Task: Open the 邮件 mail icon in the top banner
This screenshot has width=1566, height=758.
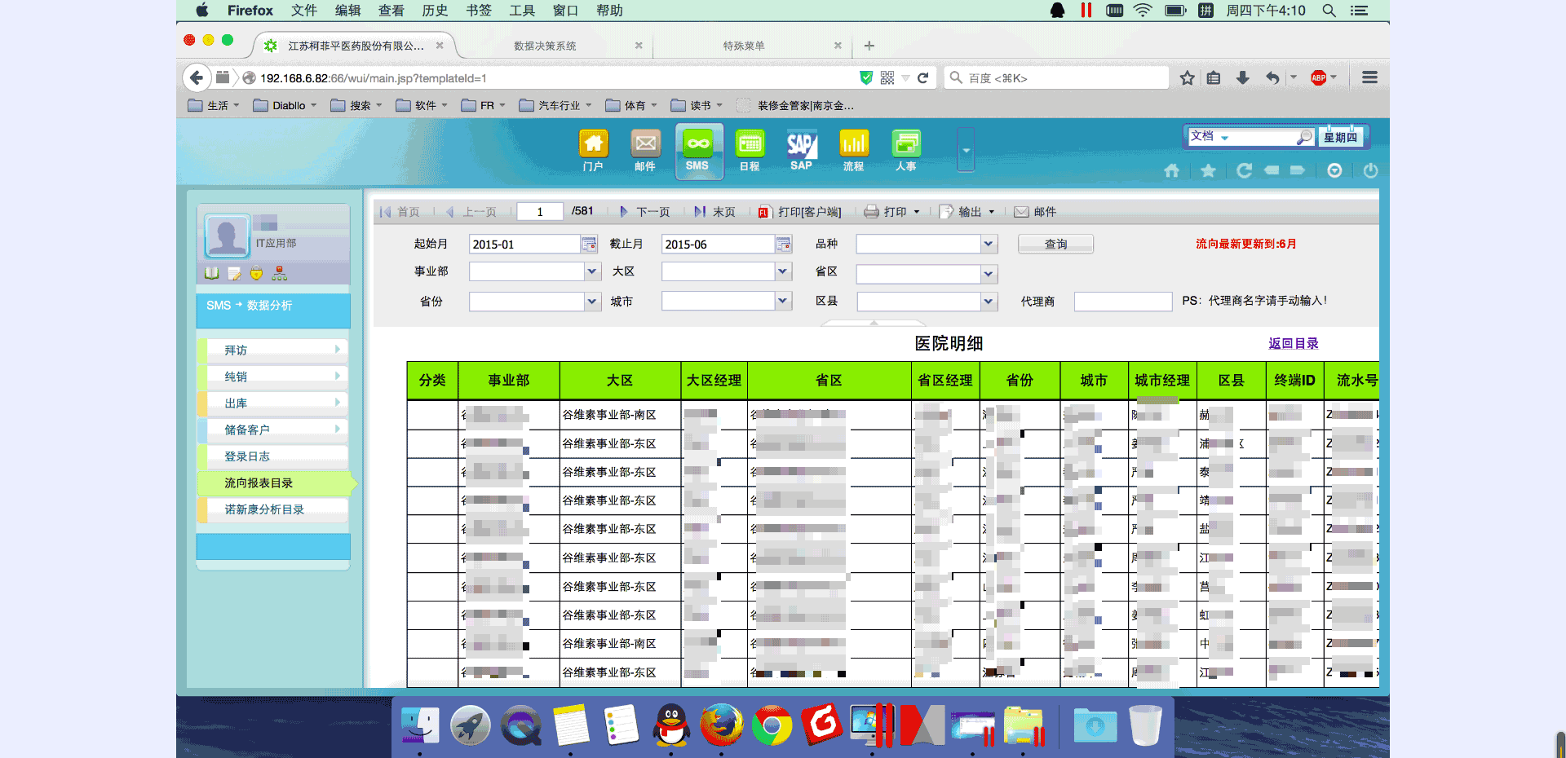Action: (645, 151)
